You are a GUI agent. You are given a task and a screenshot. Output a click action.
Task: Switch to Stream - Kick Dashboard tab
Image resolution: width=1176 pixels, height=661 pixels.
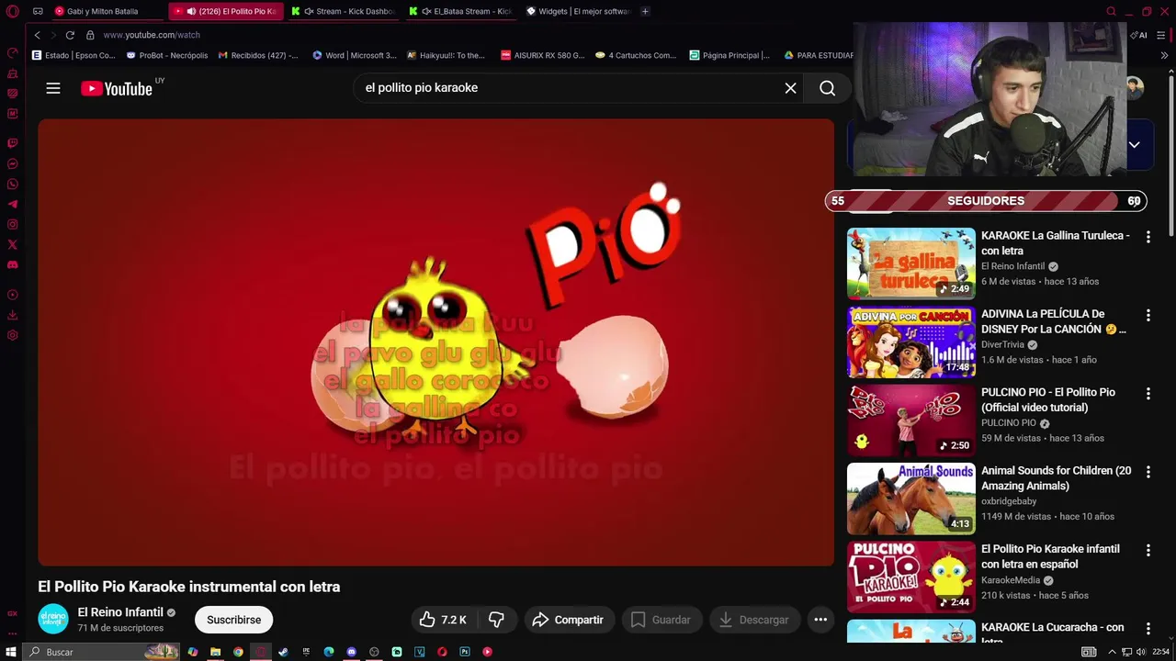[x=344, y=11]
